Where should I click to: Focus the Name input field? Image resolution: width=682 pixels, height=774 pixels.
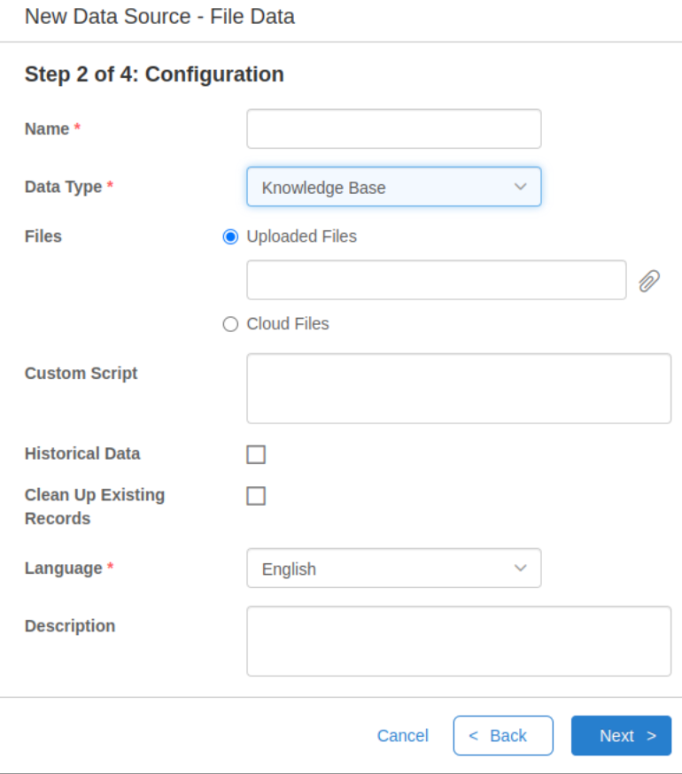click(394, 128)
